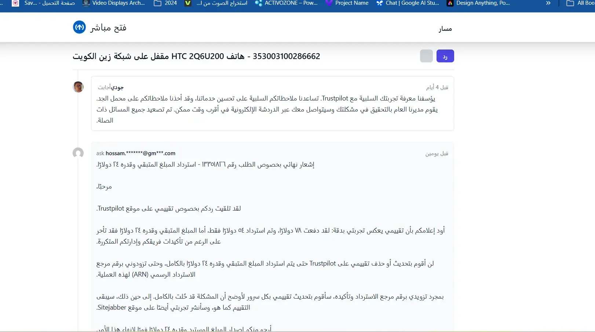Open the Chat Google AI Studio bookmark

408,3
